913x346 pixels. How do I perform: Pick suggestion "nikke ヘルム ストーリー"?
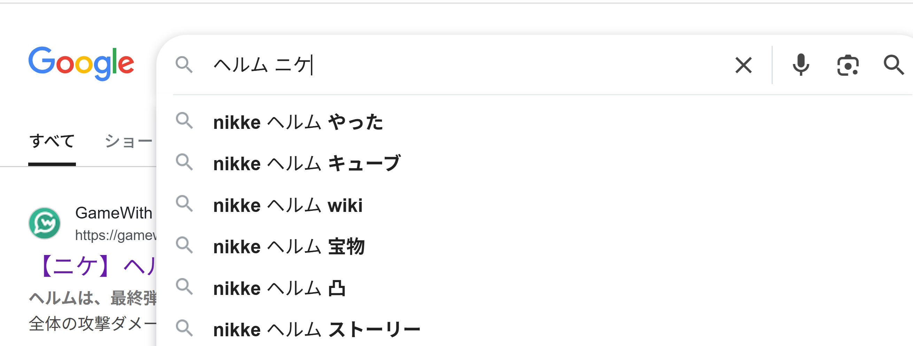click(x=317, y=330)
